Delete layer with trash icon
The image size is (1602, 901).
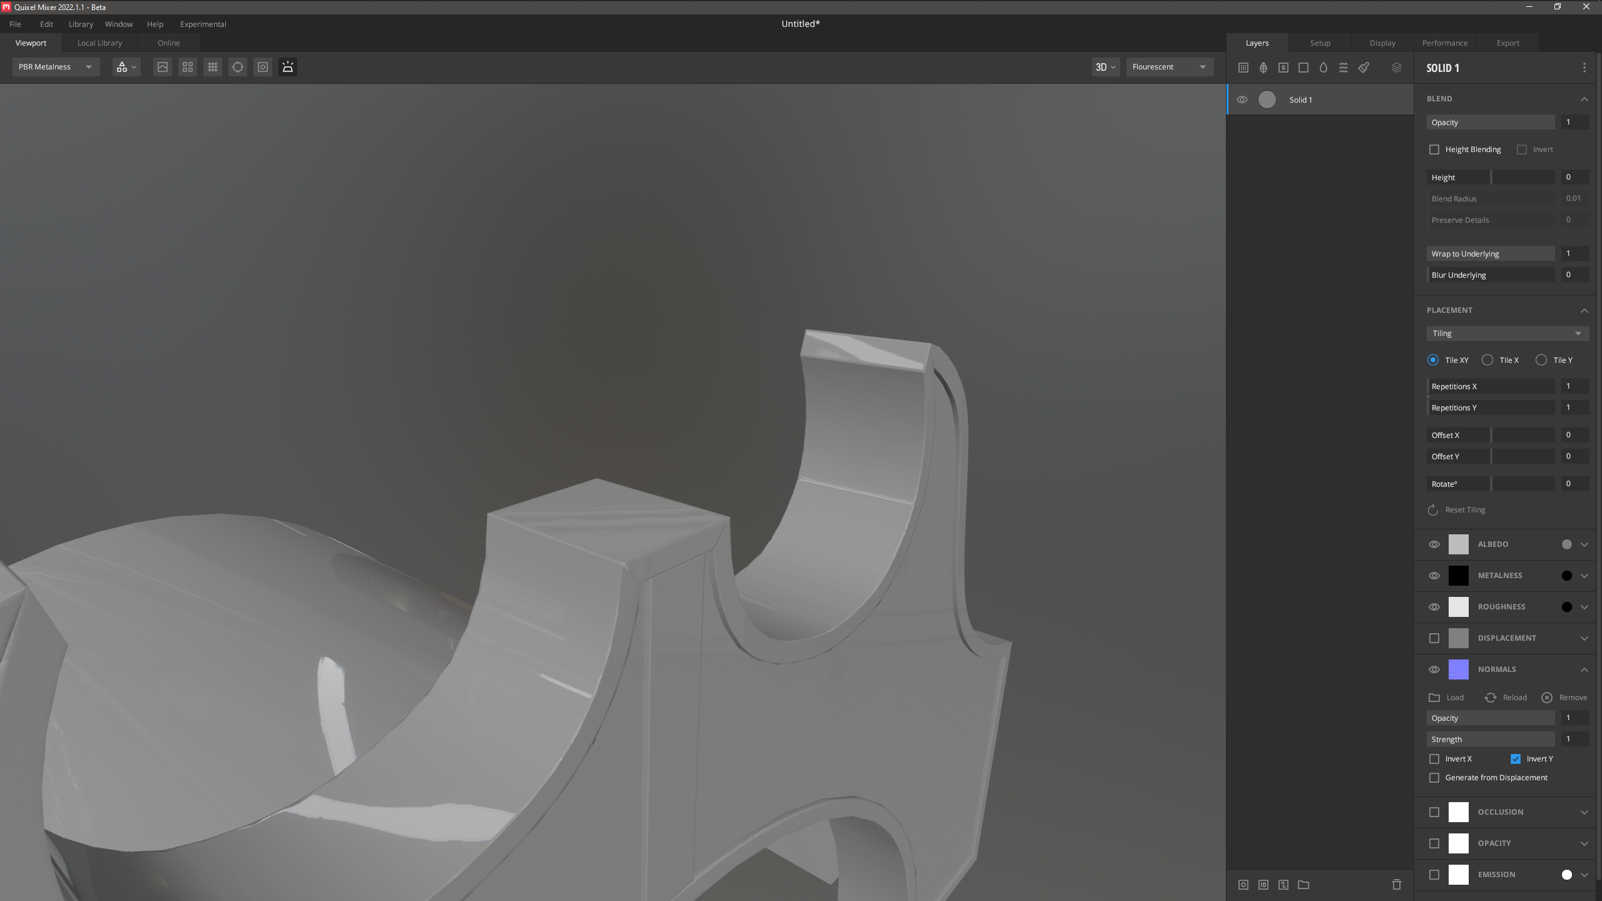click(x=1397, y=885)
